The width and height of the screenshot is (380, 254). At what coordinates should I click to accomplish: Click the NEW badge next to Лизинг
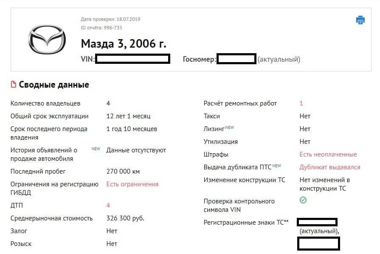(x=230, y=127)
